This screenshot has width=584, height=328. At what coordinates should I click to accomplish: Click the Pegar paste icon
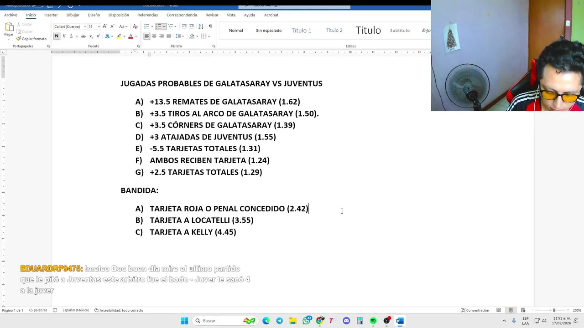[x=9, y=26]
